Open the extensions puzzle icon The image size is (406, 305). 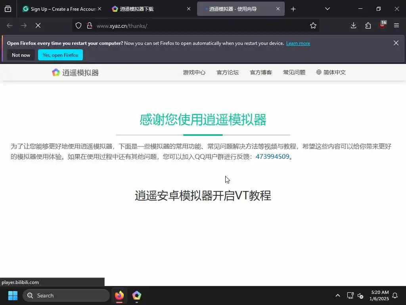(368, 26)
